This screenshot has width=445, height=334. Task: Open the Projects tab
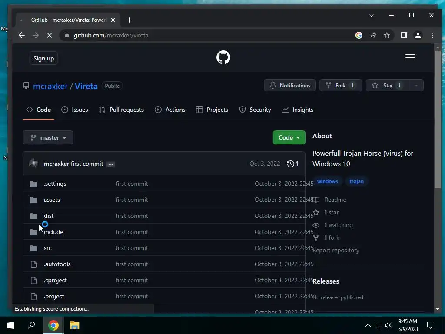pos(212,110)
